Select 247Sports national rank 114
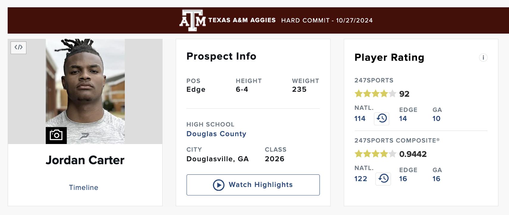 pyautogui.click(x=360, y=119)
